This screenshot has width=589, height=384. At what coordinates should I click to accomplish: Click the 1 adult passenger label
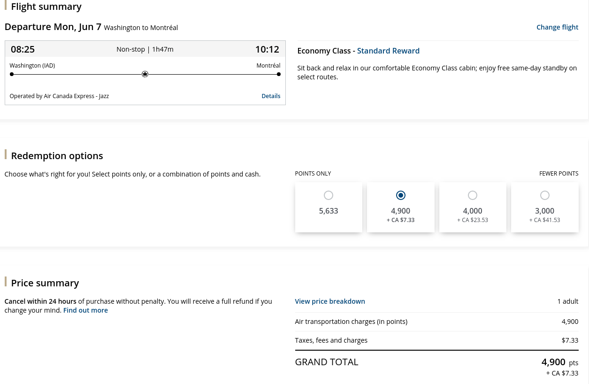[x=567, y=301]
